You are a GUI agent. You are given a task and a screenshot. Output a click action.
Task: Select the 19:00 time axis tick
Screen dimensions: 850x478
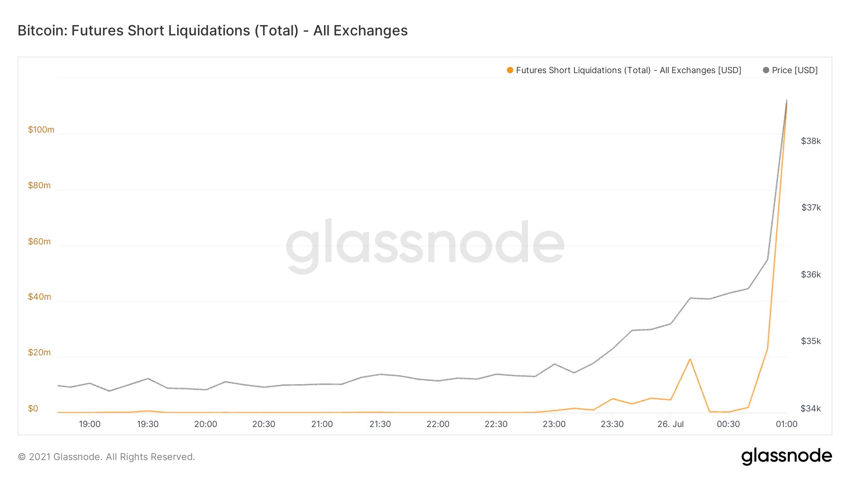click(x=90, y=424)
